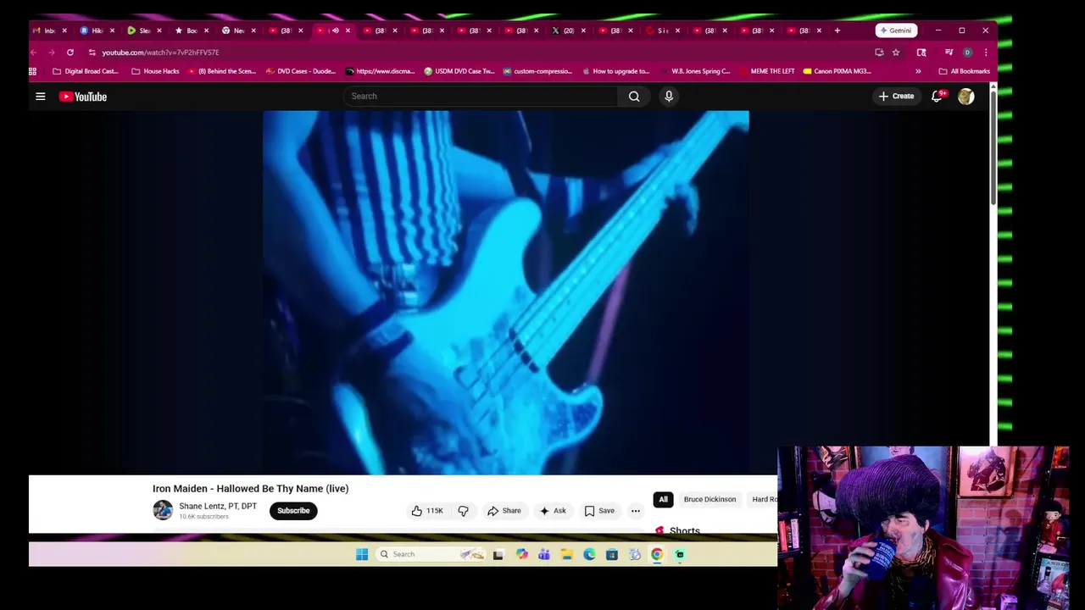Screen dimensions: 1085x610
Task: Open How to upgrade to bookmark
Action: coord(615,71)
